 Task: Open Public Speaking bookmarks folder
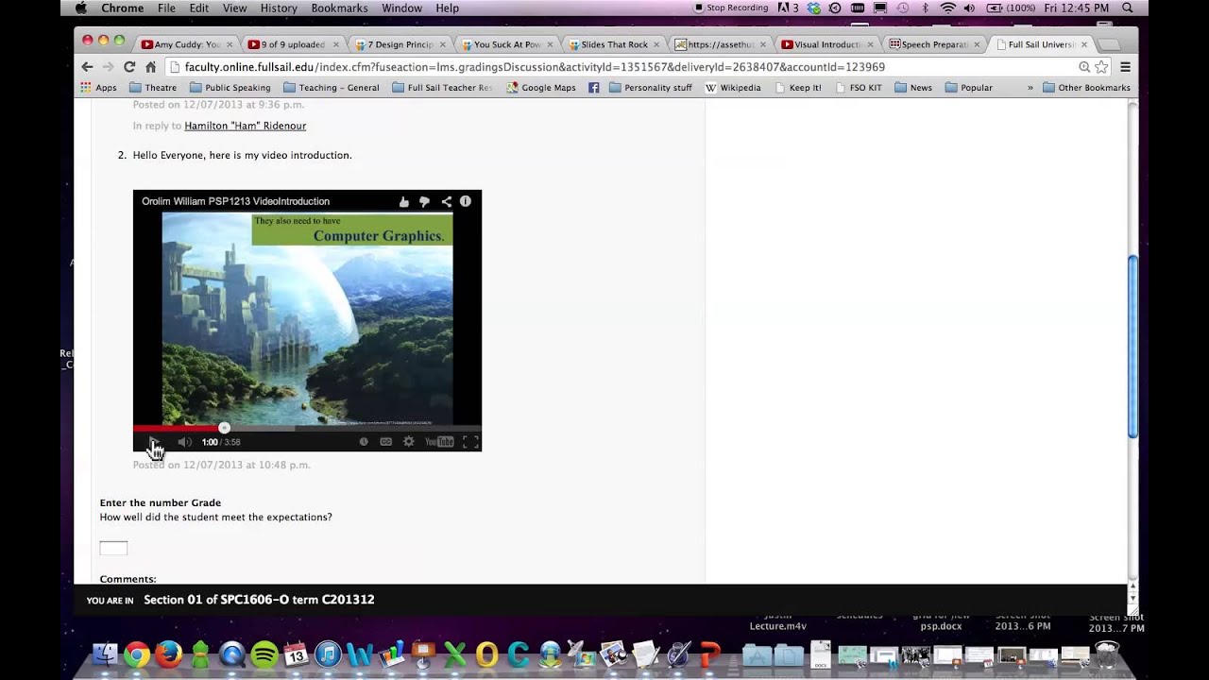click(230, 88)
